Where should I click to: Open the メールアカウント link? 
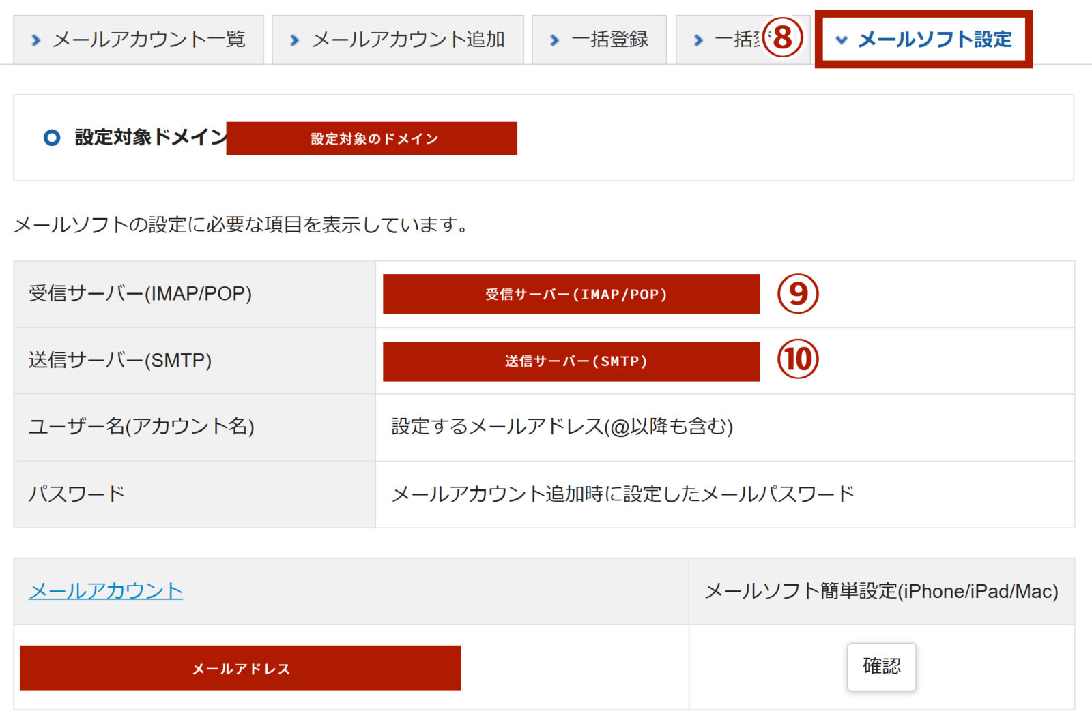105,592
